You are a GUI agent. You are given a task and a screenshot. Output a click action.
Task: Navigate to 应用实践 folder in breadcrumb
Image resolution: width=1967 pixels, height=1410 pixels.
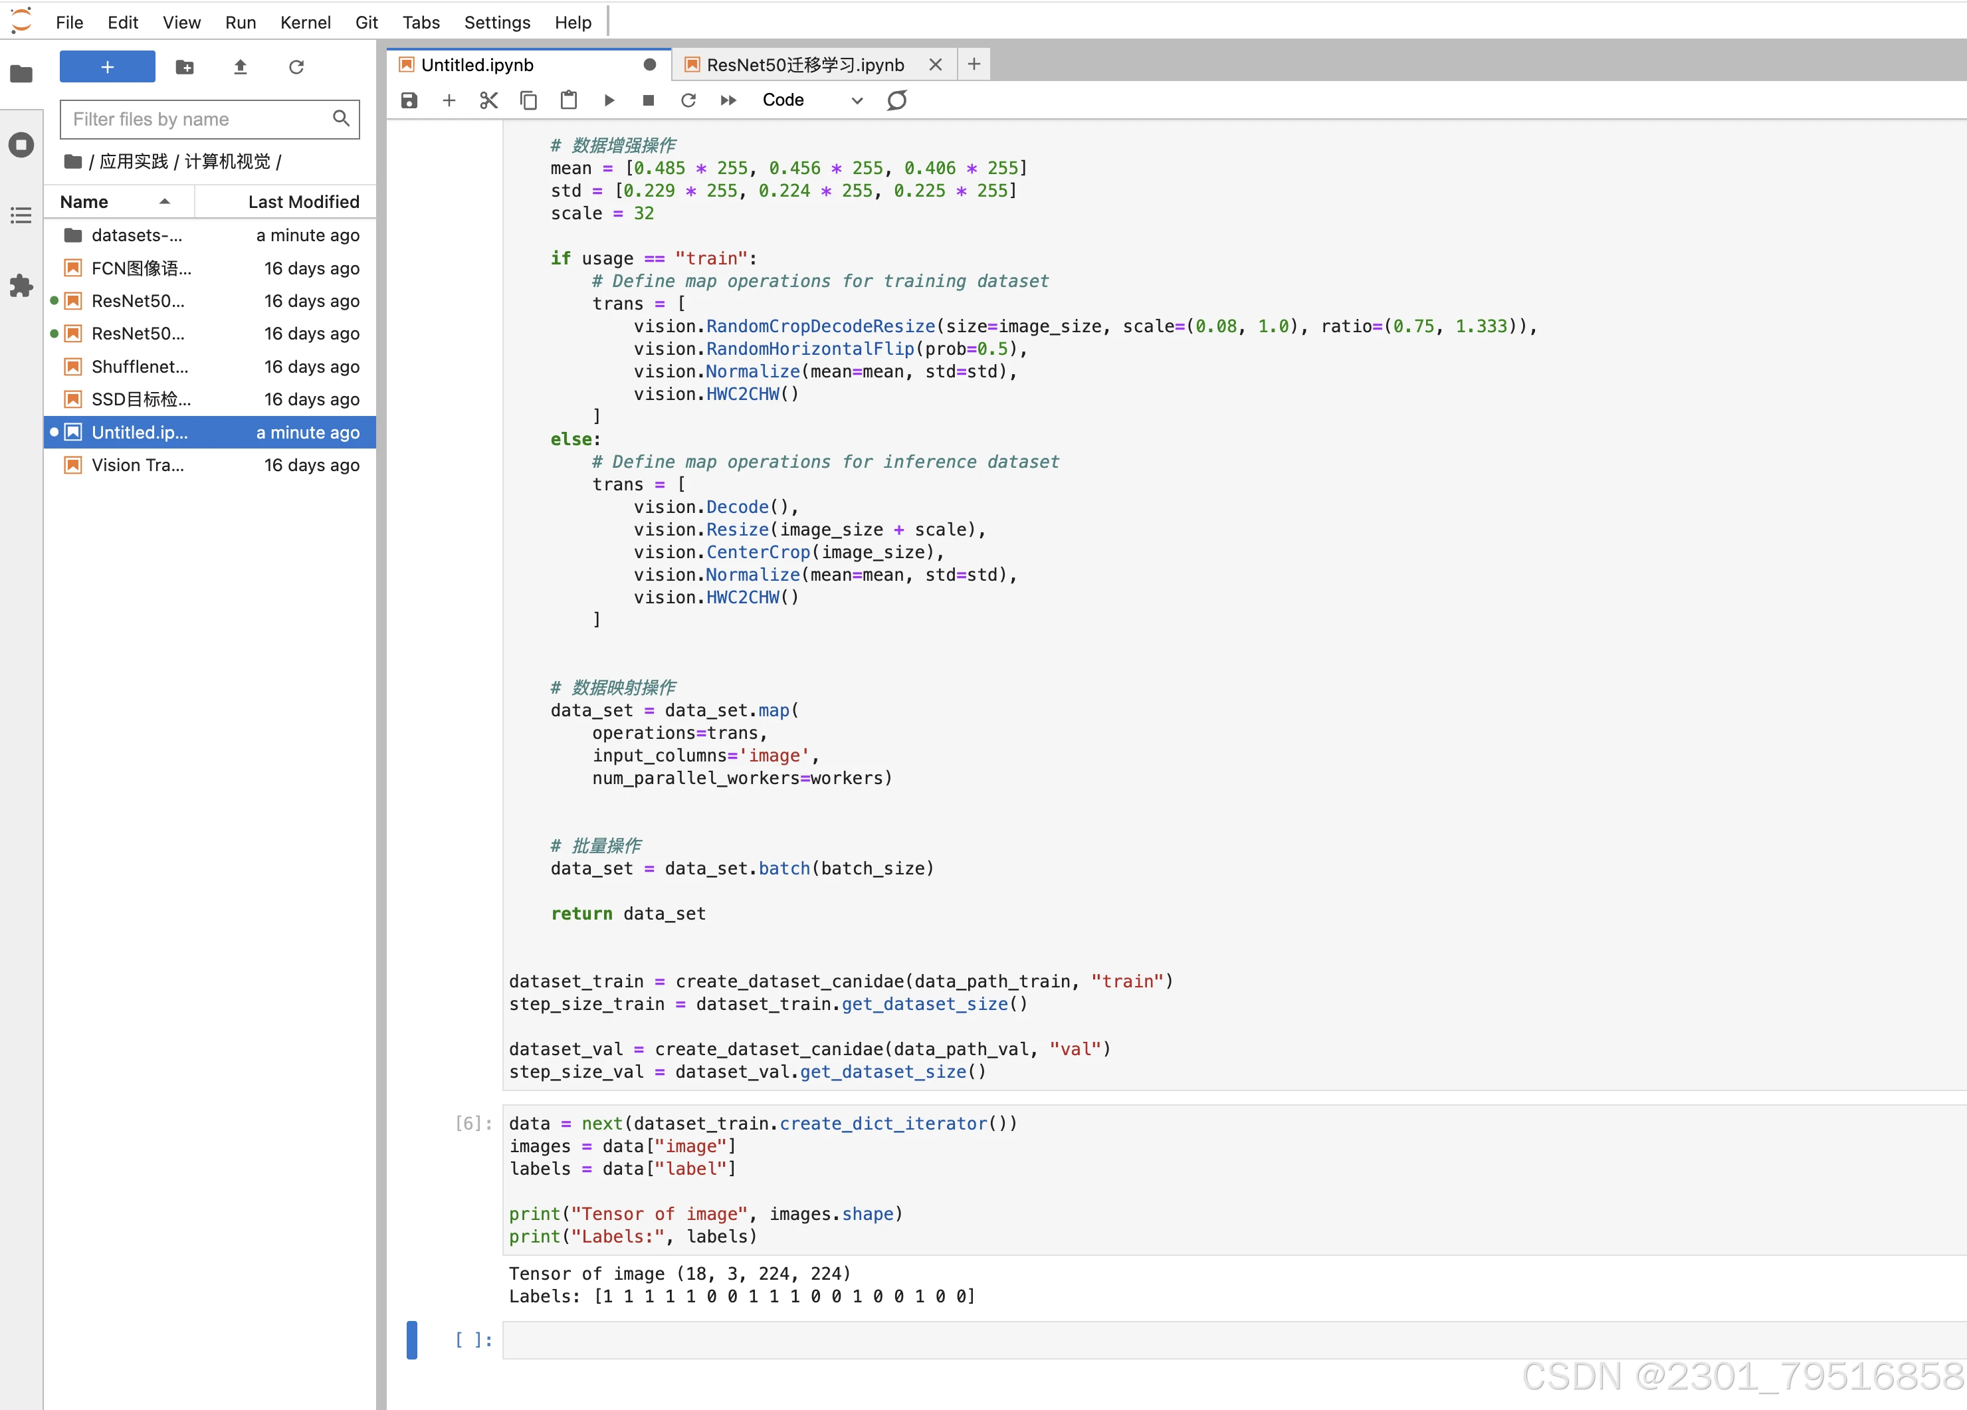pyautogui.click(x=134, y=161)
